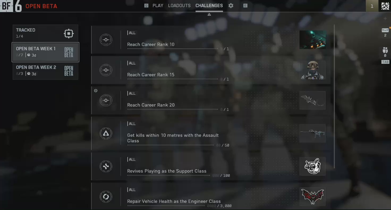Image resolution: width=391 pixels, height=210 pixels.
Task: Click the clock icon in Open Beta Week 2
Action: click(x=29, y=74)
